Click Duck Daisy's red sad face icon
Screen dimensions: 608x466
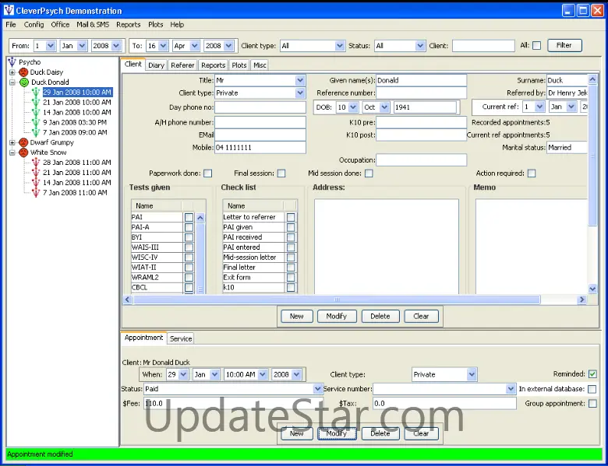point(23,72)
